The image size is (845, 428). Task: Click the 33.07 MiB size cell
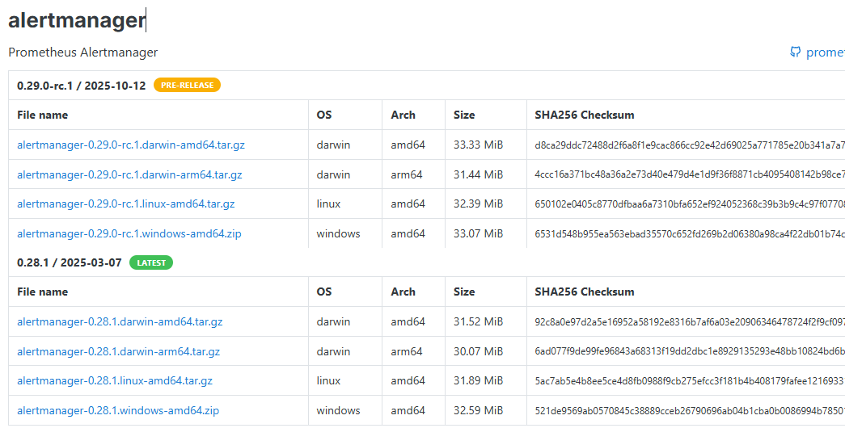point(478,233)
